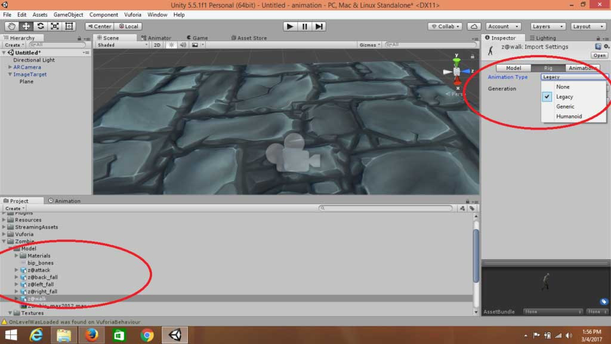Image resolution: width=611 pixels, height=344 pixels.
Task: Click the Collab button
Action: (445, 26)
